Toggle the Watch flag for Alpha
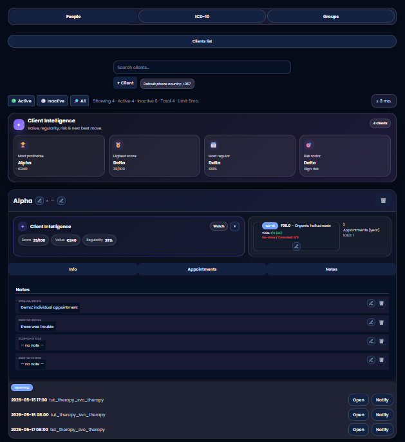 [219, 226]
